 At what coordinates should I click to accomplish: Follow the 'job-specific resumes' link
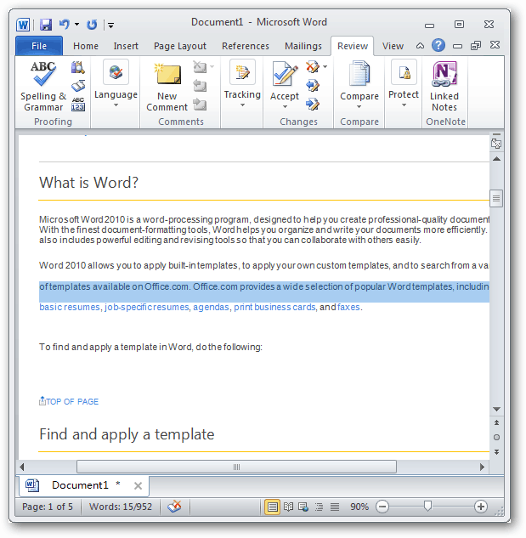click(x=147, y=307)
